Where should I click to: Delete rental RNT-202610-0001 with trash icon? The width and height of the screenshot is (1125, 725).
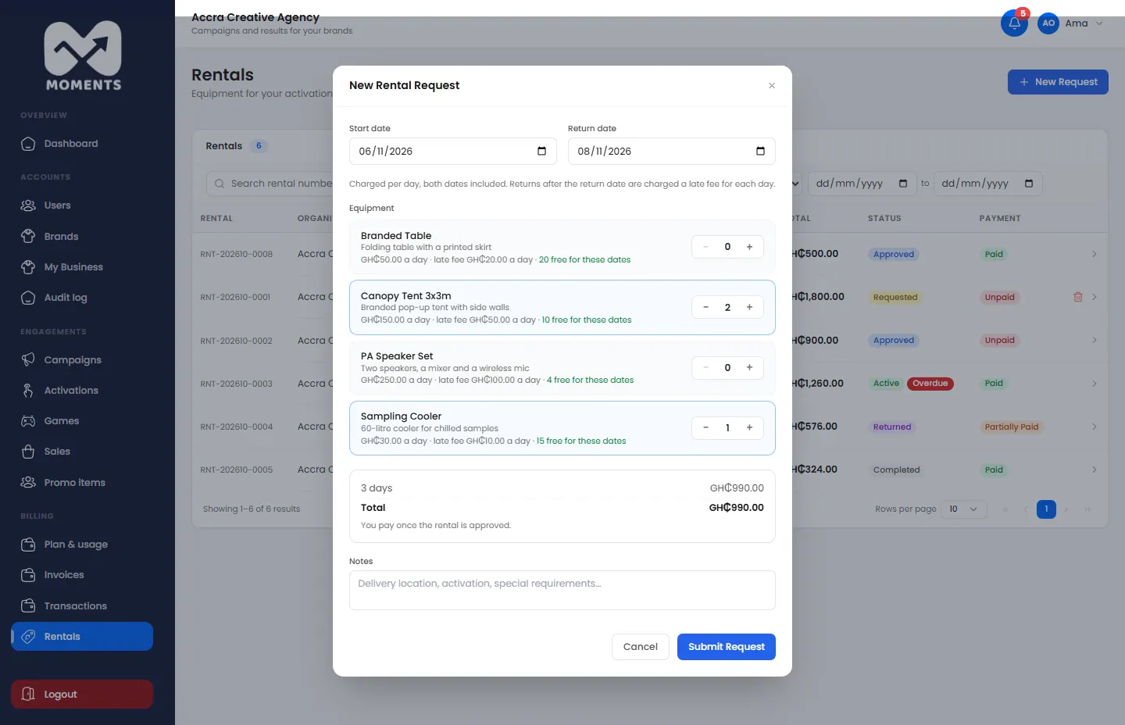point(1078,297)
